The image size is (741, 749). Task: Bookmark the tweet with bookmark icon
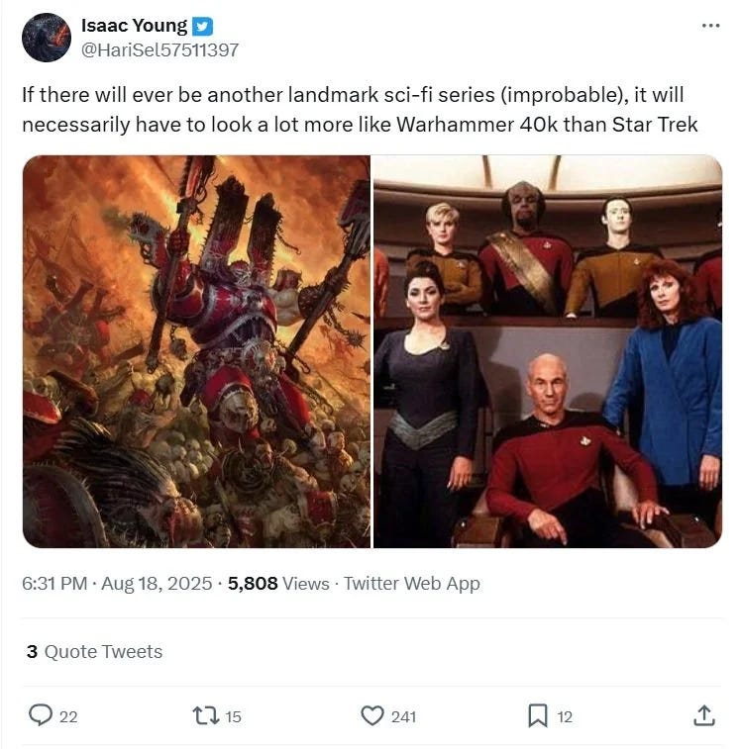(x=538, y=715)
